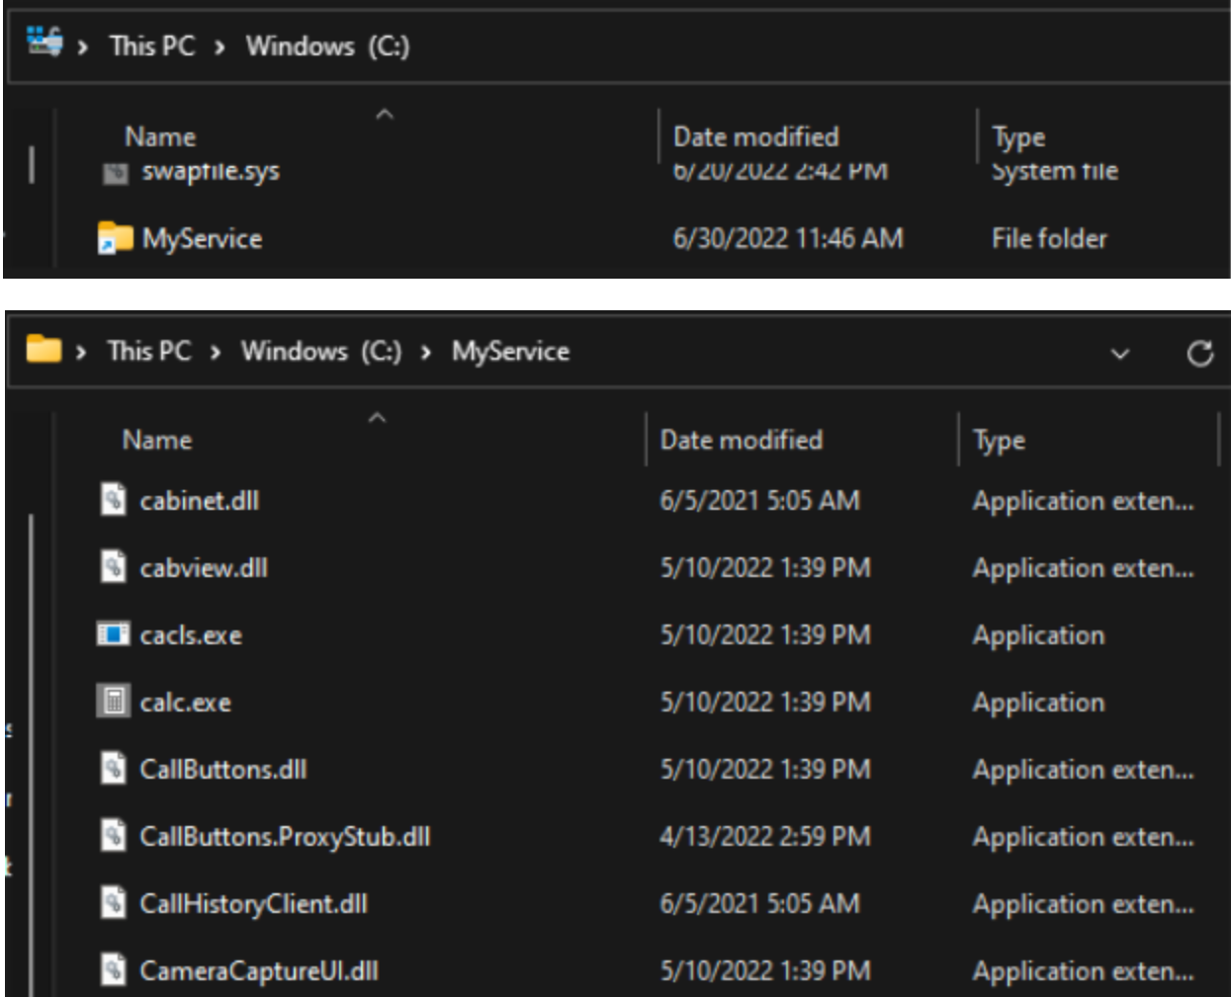The image size is (1231, 997).
Task: Go to This PC in upper address bar
Action: tap(152, 45)
